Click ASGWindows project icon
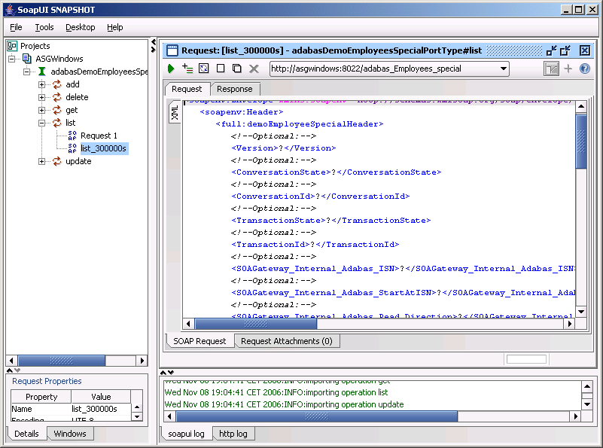 (26, 59)
